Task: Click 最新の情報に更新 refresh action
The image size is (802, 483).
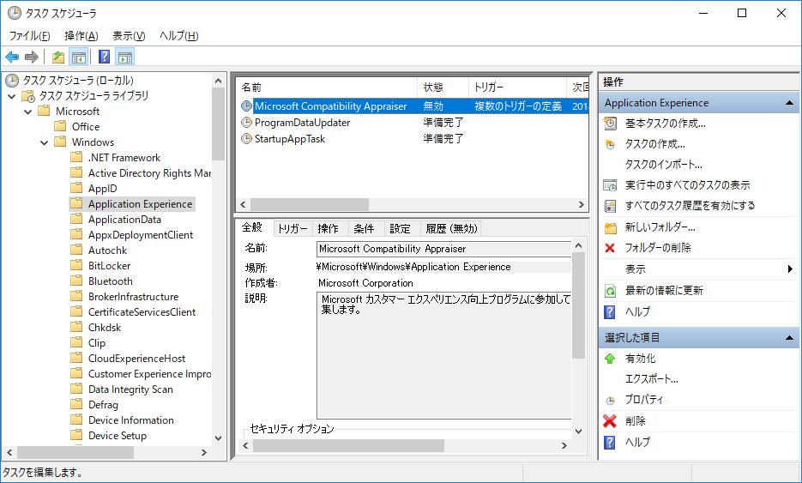Action: click(x=664, y=291)
